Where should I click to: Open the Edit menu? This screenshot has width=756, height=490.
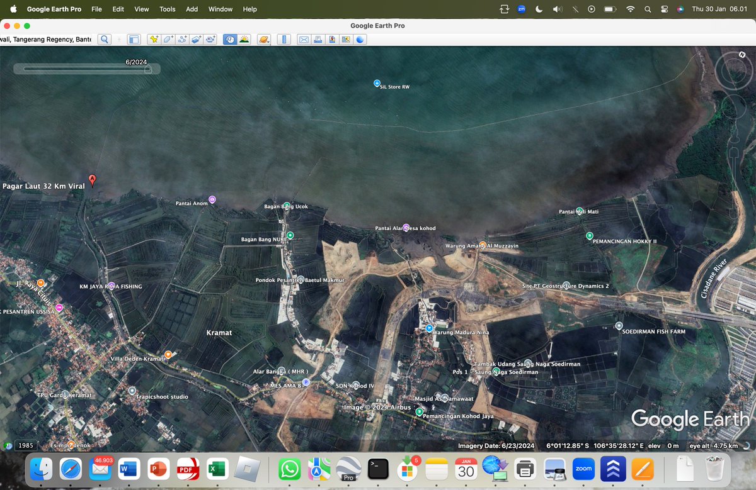point(118,9)
